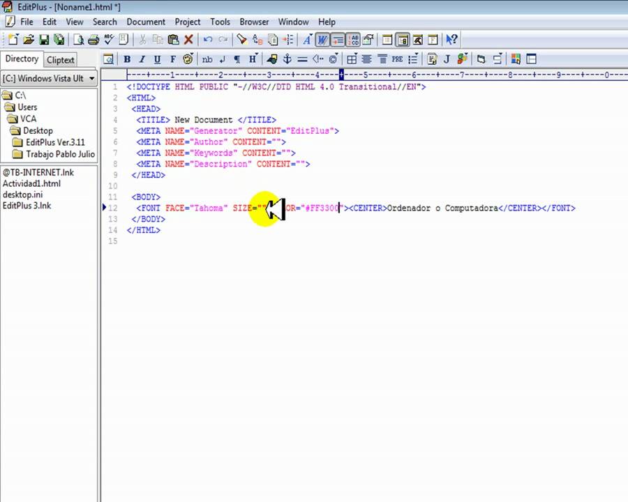Open the drive selection dropdown

[91, 79]
